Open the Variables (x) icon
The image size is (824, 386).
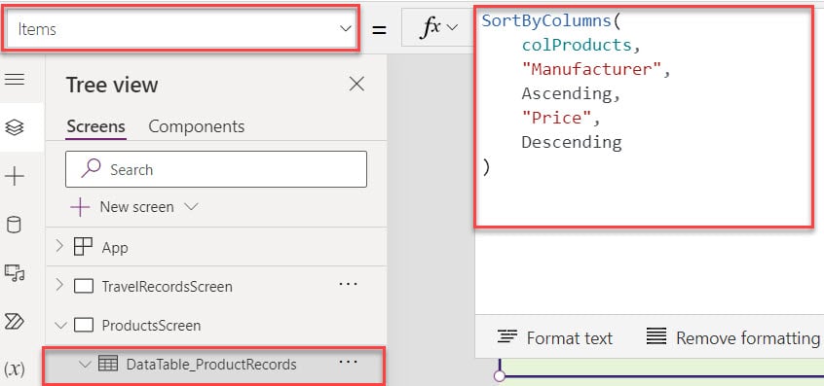tap(15, 369)
